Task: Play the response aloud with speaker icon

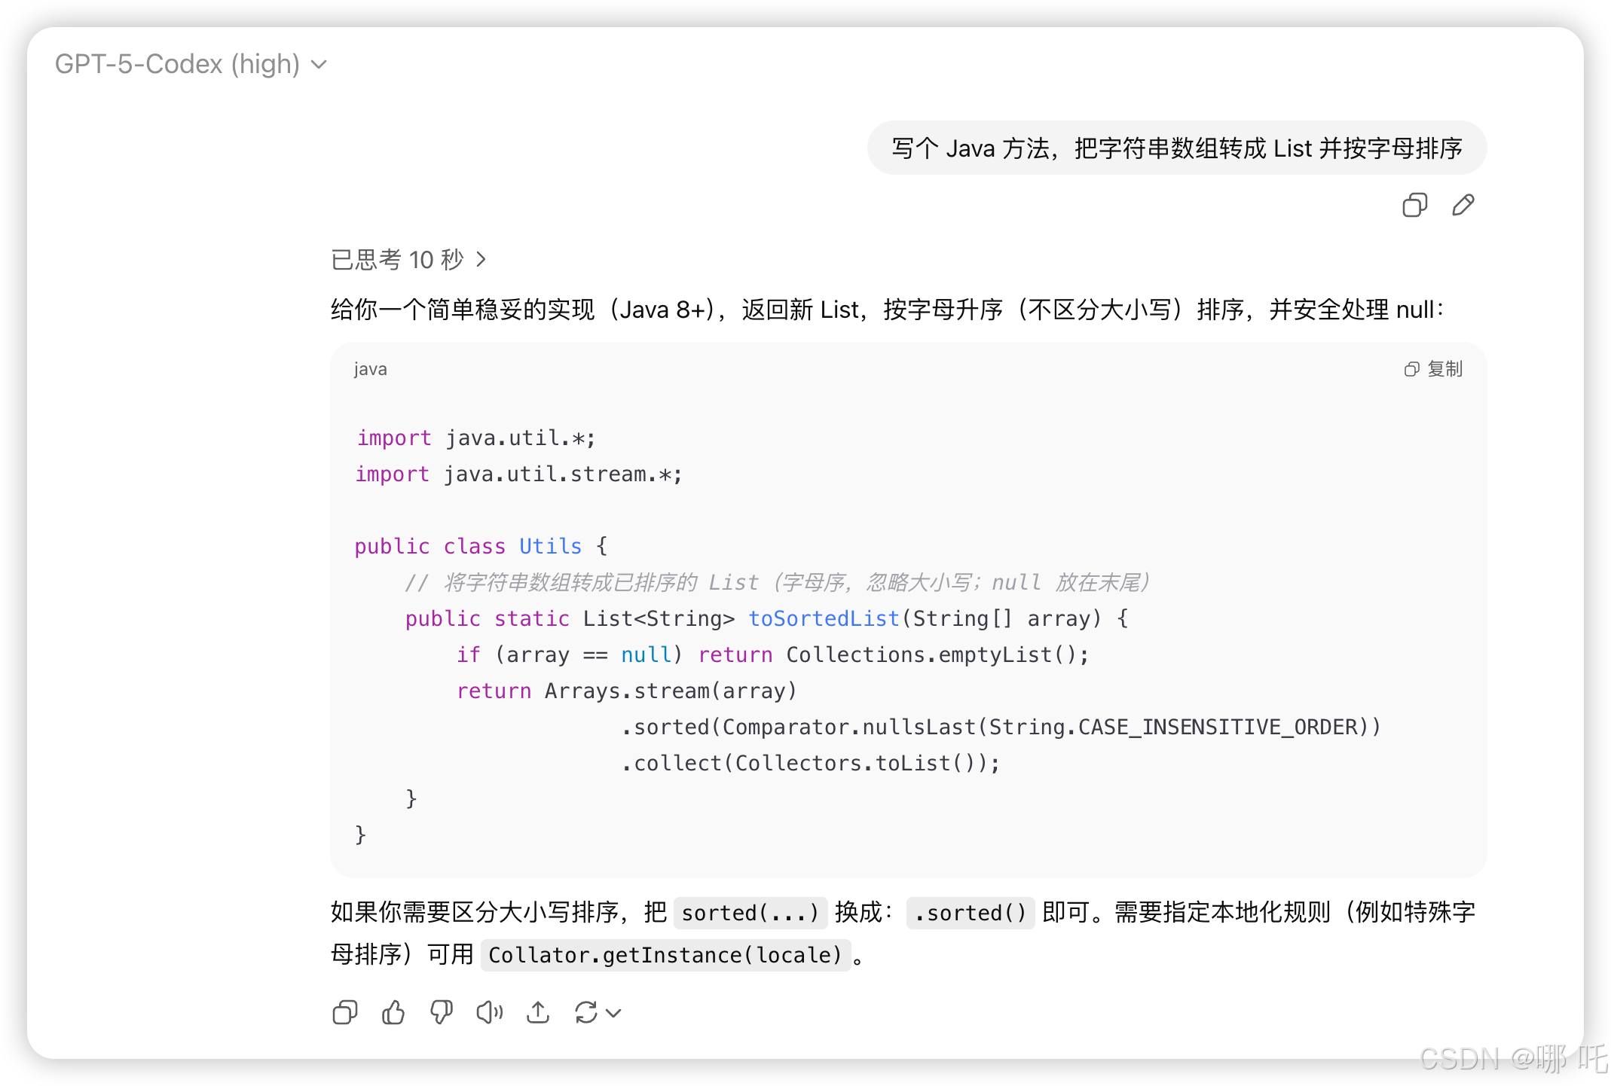Action: tap(489, 1013)
